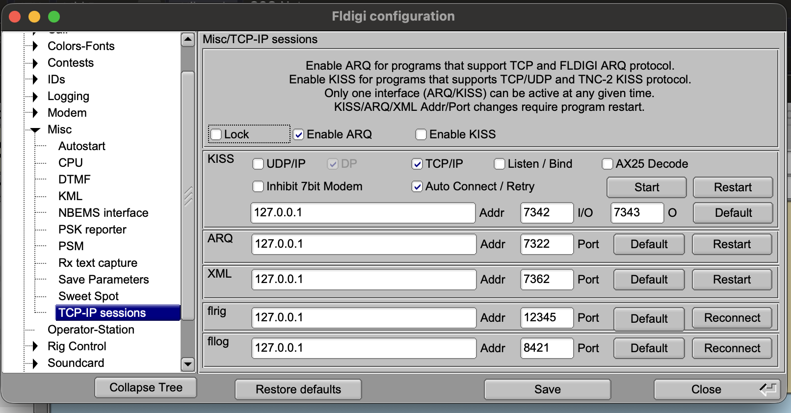This screenshot has height=413, width=791.
Task: Save the configuration
Action: 548,389
